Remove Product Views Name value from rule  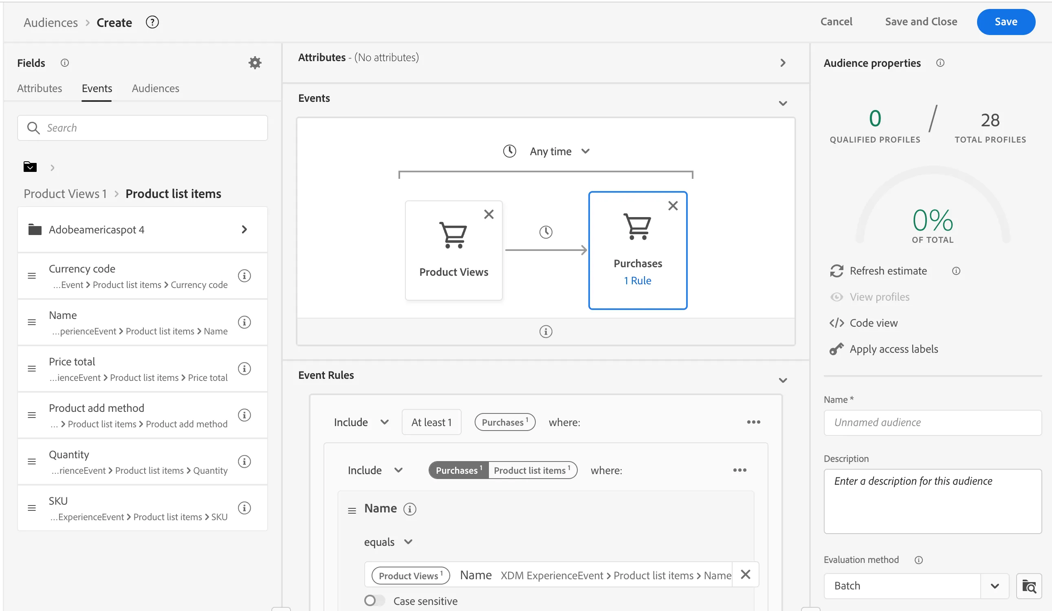click(746, 575)
